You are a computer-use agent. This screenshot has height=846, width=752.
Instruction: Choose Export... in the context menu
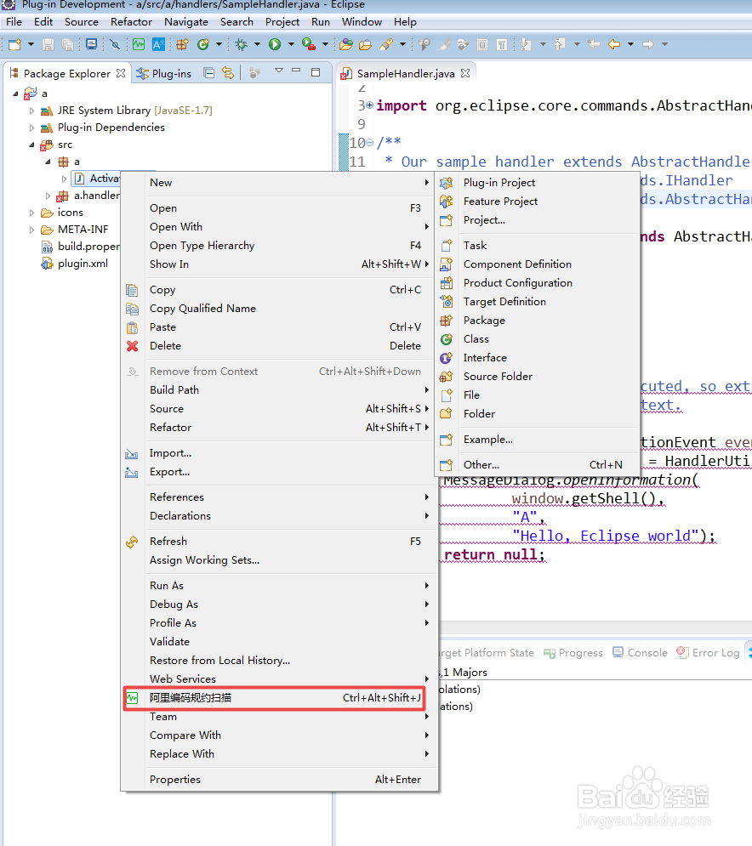click(278, 472)
